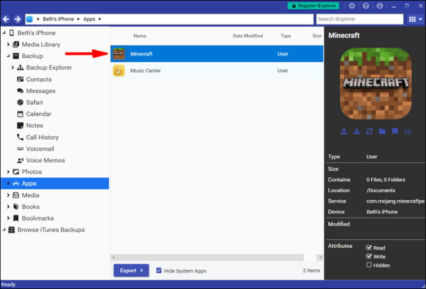This screenshot has width=426, height=289.
Task: Enable the Hidden attribute checkbox
Action: point(369,265)
